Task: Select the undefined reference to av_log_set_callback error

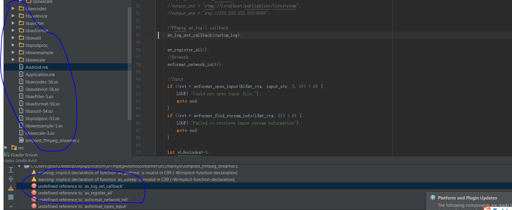Action: tap(81, 186)
